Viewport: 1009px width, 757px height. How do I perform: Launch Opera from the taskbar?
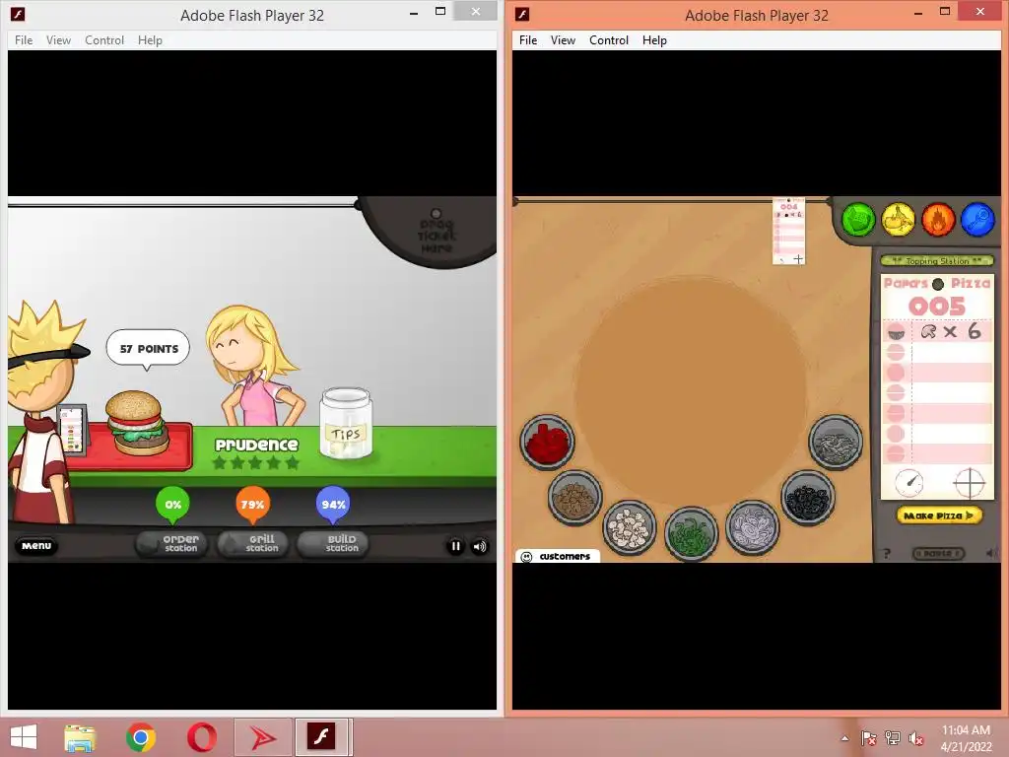tap(201, 737)
